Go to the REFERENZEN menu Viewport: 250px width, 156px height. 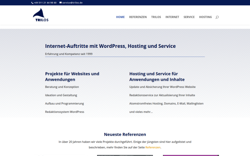[x=138, y=17]
